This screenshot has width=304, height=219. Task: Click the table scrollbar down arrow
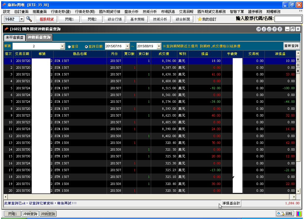tap(298, 191)
